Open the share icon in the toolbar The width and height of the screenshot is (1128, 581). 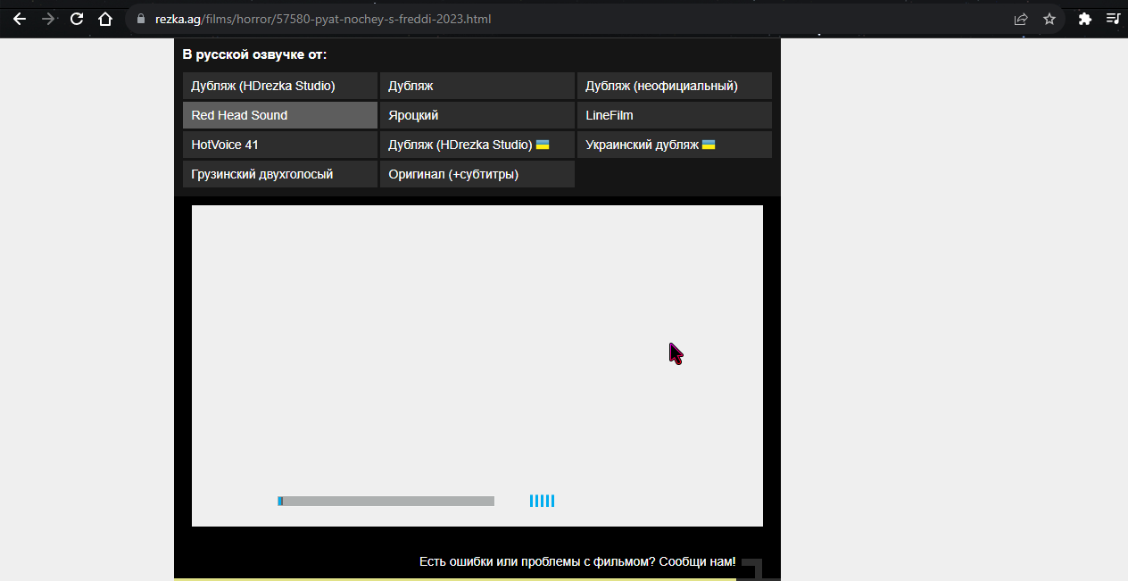(x=1020, y=19)
